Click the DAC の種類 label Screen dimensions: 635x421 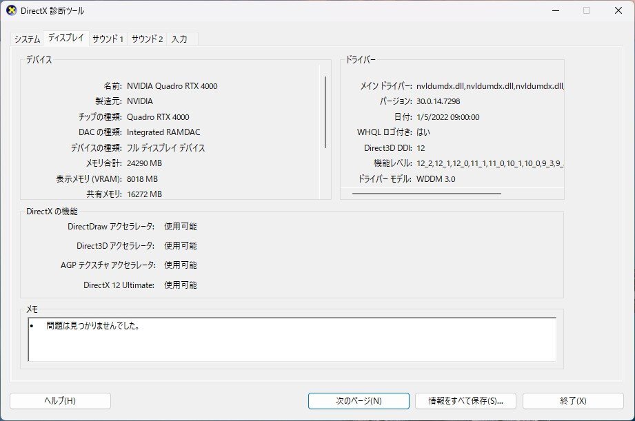click(x=100, y=132)
